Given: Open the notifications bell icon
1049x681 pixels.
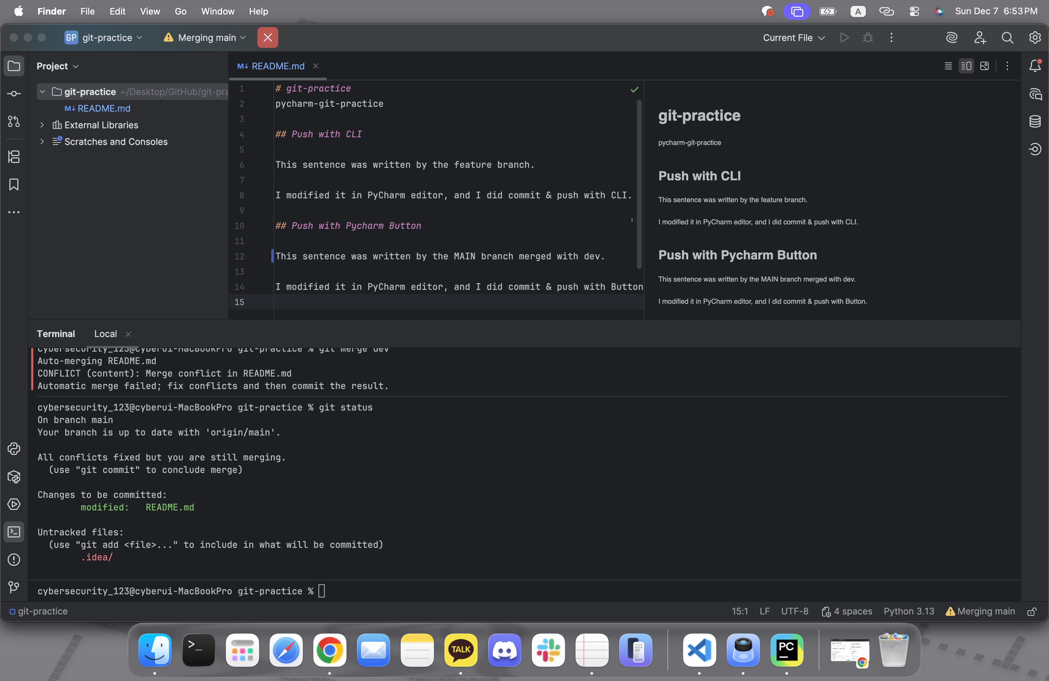Looking at the screenshot, I should click(x=1035, y=66).
